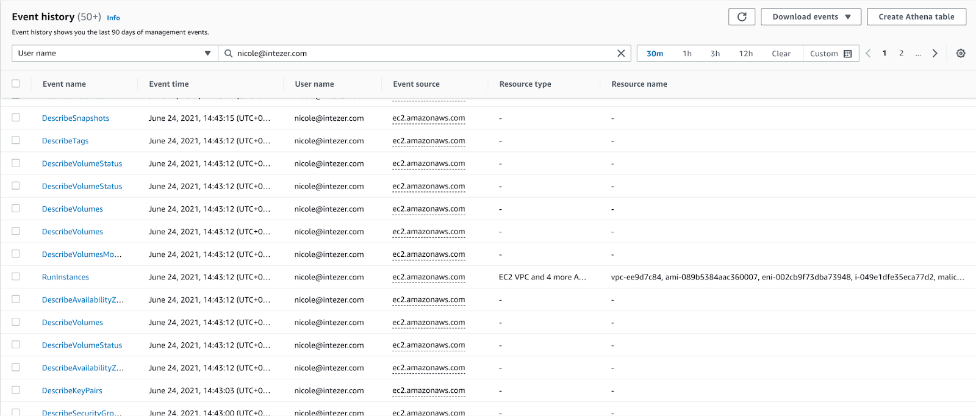Image resolution: width=976 pixels, height=416 pixels.
Task: Click the 14:43:15 time for DescribeSnapshots
Action: [209, 118]
